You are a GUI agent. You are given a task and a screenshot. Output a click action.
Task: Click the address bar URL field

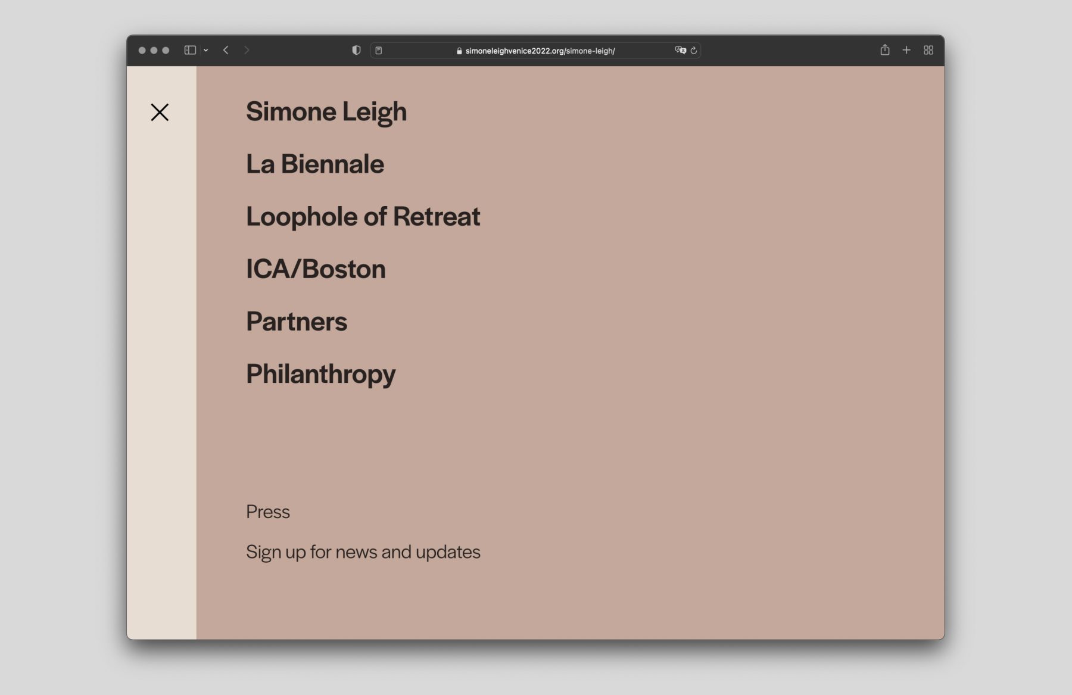point(535,51)
